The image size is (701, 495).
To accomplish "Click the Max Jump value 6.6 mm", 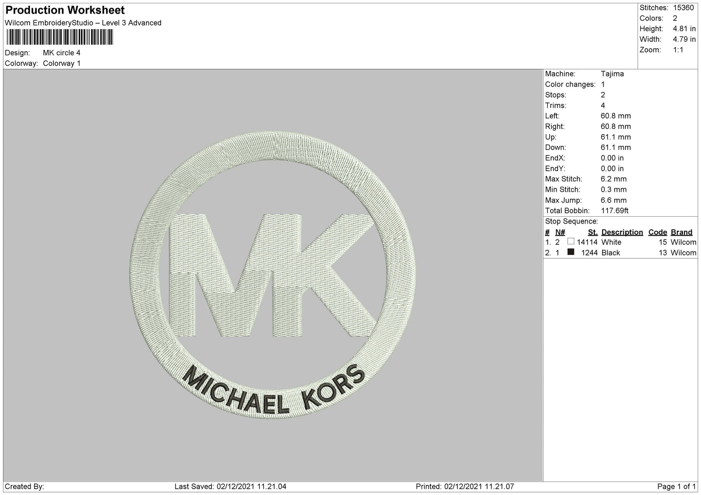I will [614, 200].
